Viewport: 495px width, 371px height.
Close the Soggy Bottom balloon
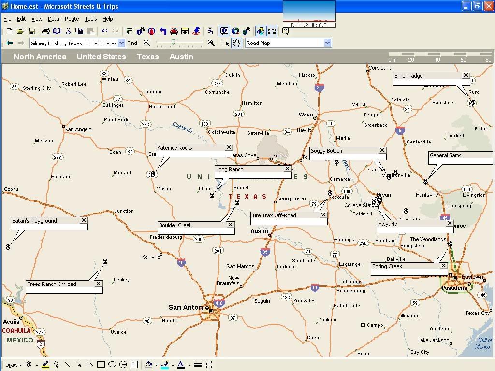click(x=382, y=150)
